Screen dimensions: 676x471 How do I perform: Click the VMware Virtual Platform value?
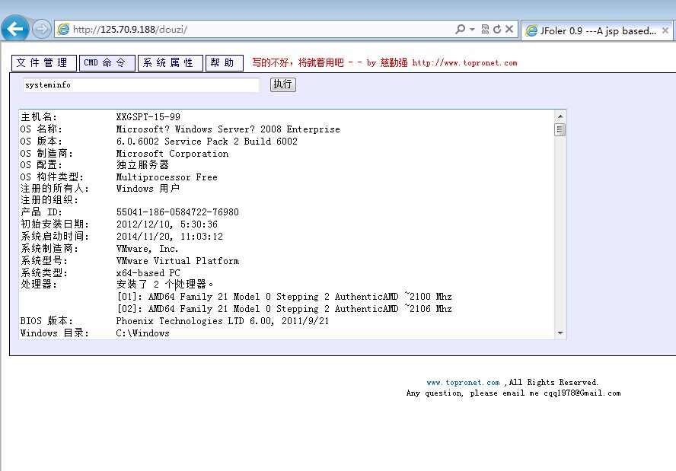tap(177, 261)
